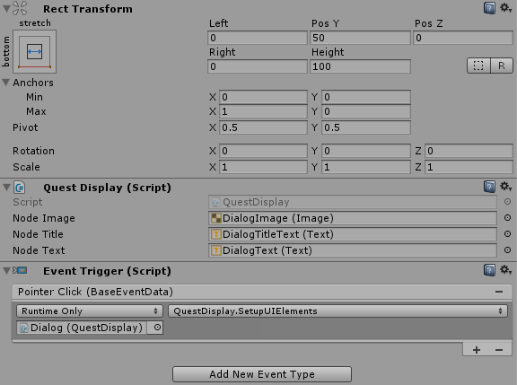Toggle raw edit mode R button
This screenshot has height=385, width=517.
click(x=502, y=66)
